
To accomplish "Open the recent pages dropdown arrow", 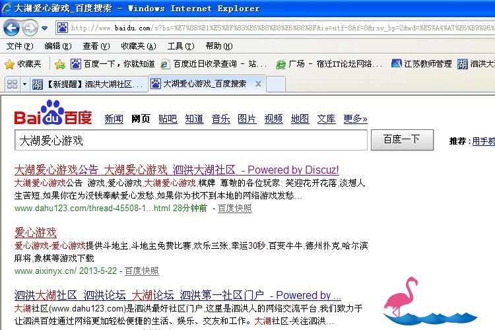I will click(44, 28).
